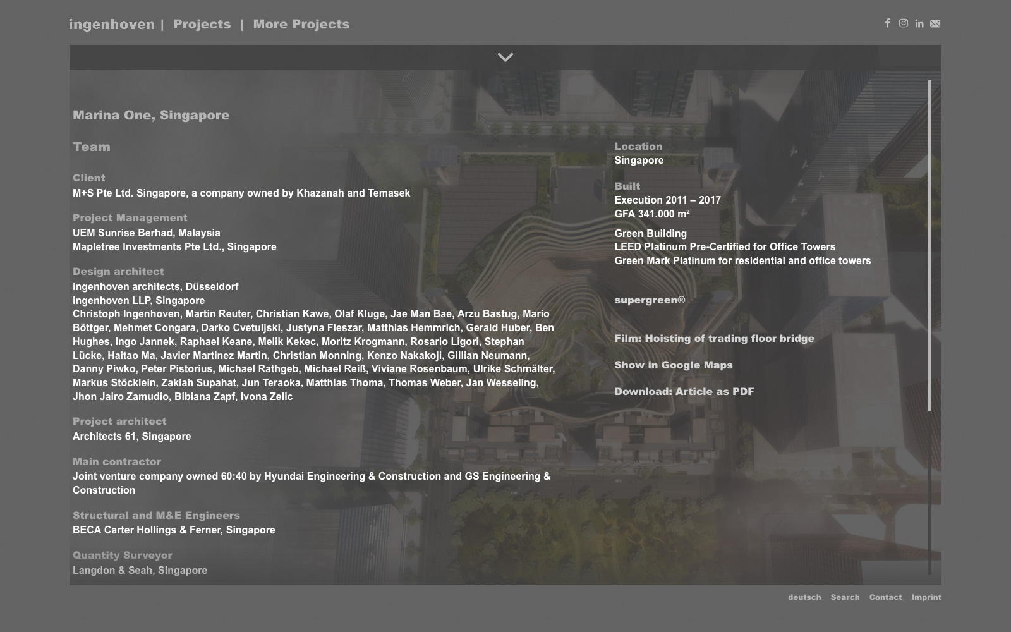Open the Instagram icon in header
Viewport: 1011px width, 632px height.
(x=904, y=23)
